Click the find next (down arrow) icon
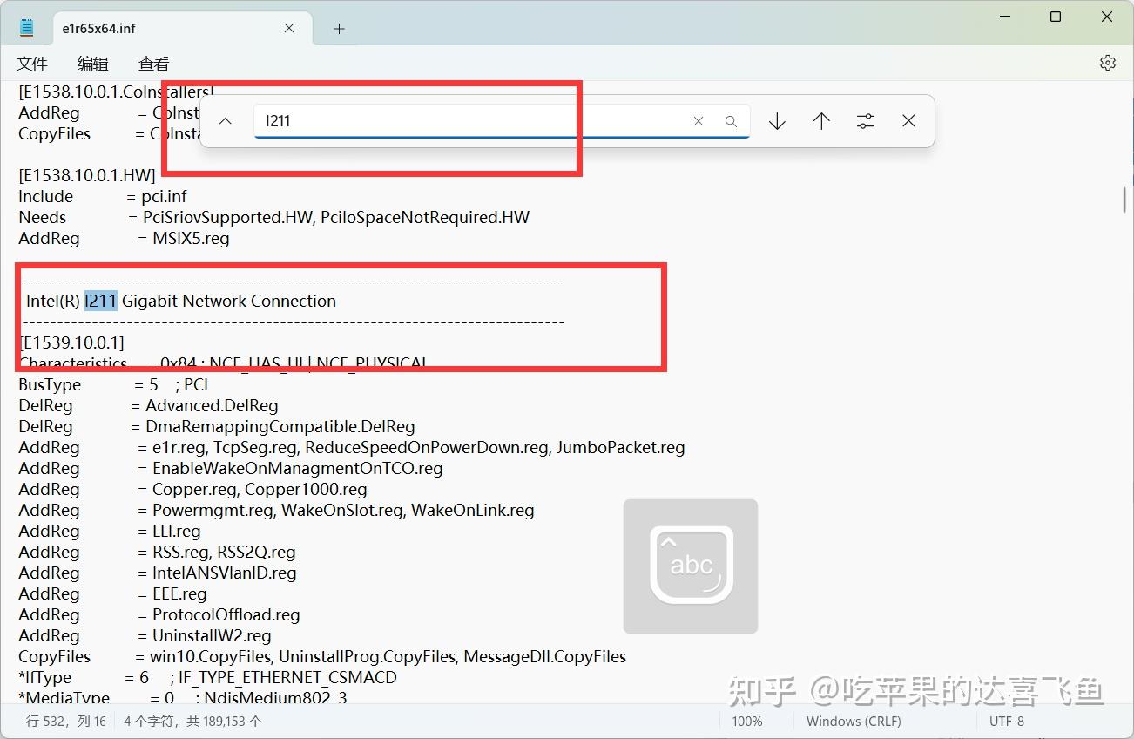This screenshot has width=1134, height=739. [776, 121]
